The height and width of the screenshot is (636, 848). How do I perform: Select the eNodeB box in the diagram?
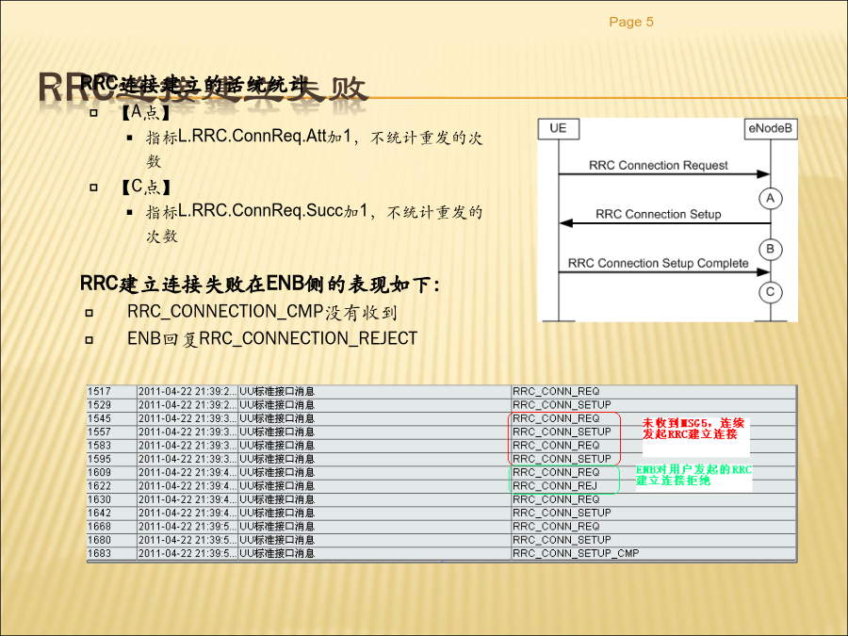click(x=770, y=127)
